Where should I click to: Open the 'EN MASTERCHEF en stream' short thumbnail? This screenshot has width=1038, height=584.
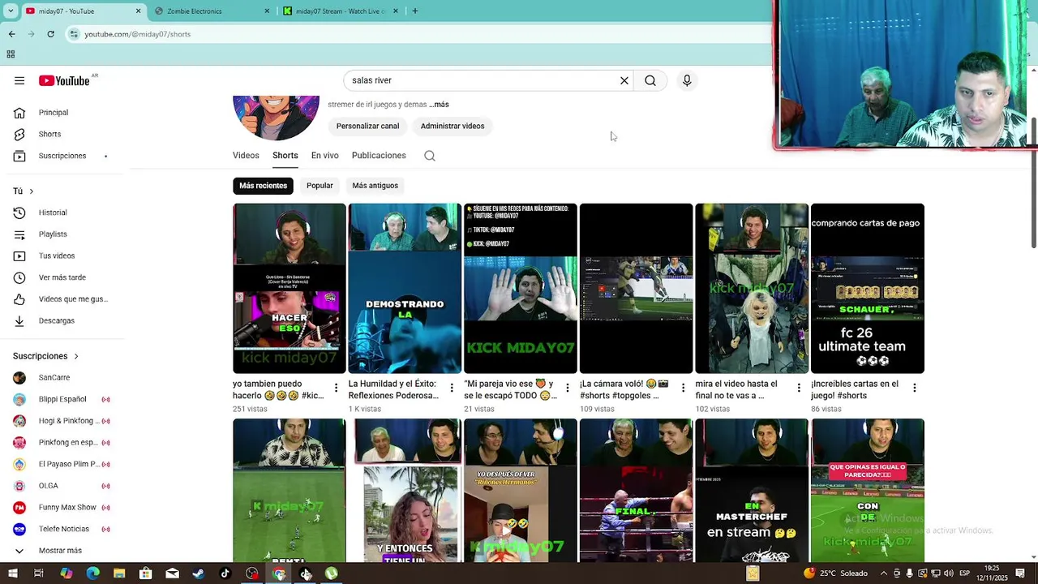752,490
